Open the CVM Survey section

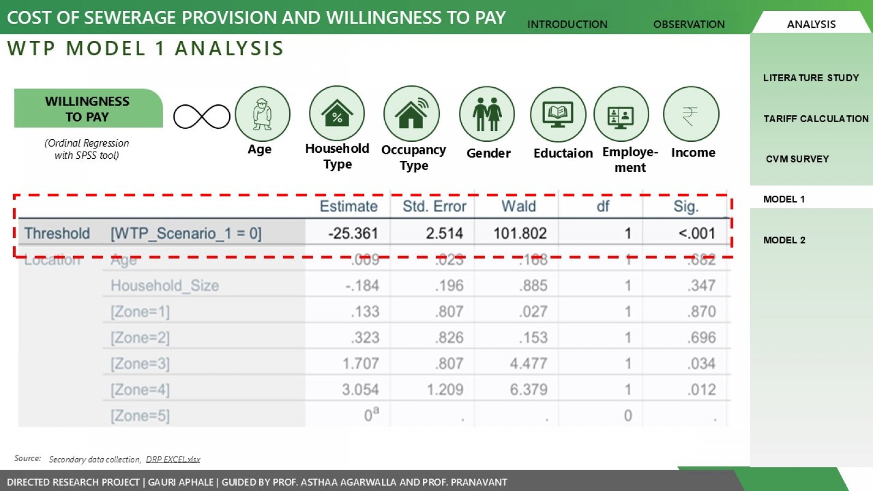click(797, 159)
